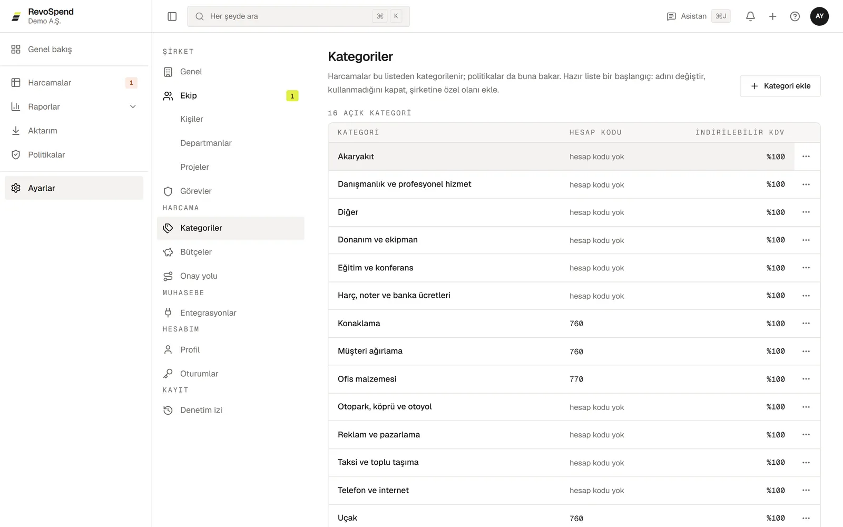
Task: Open more options for Konaklama row
Action: [806, 324]
